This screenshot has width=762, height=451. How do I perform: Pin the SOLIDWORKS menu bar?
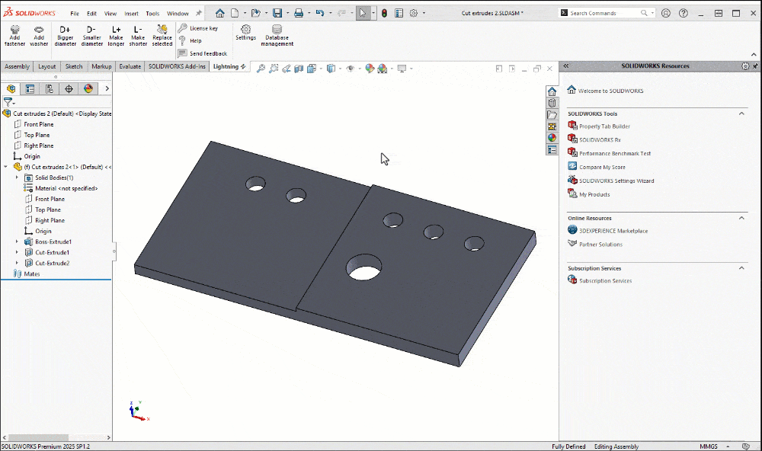pyautogui.click(x=199, y=13)
